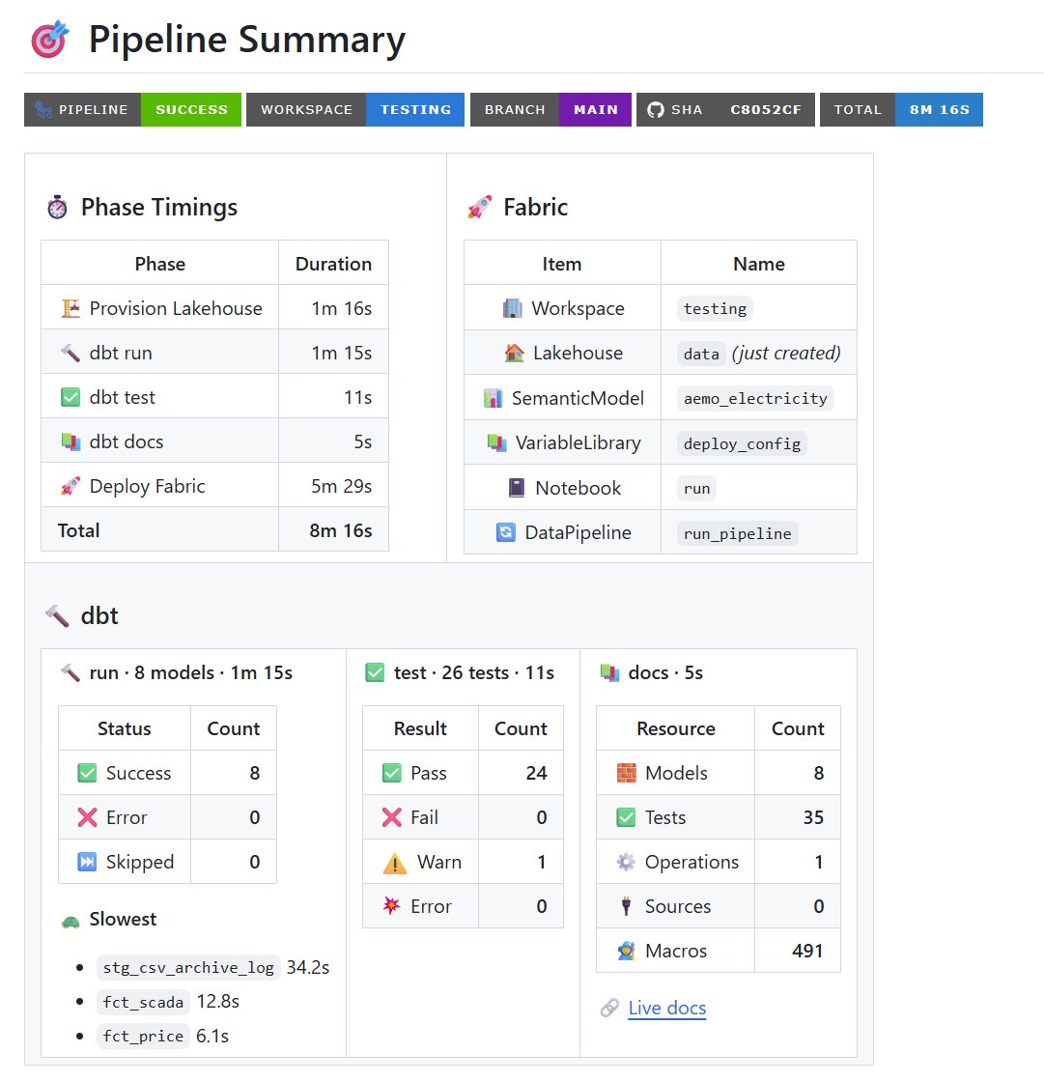
Task: Click the house icon beside Lakehouse
Action: coord(515,353)
